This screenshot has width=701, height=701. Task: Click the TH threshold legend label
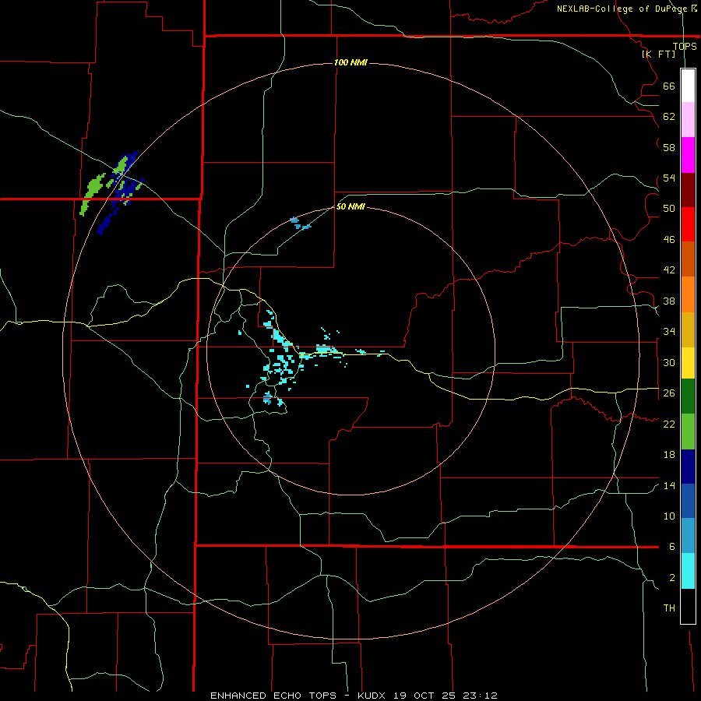669,608
